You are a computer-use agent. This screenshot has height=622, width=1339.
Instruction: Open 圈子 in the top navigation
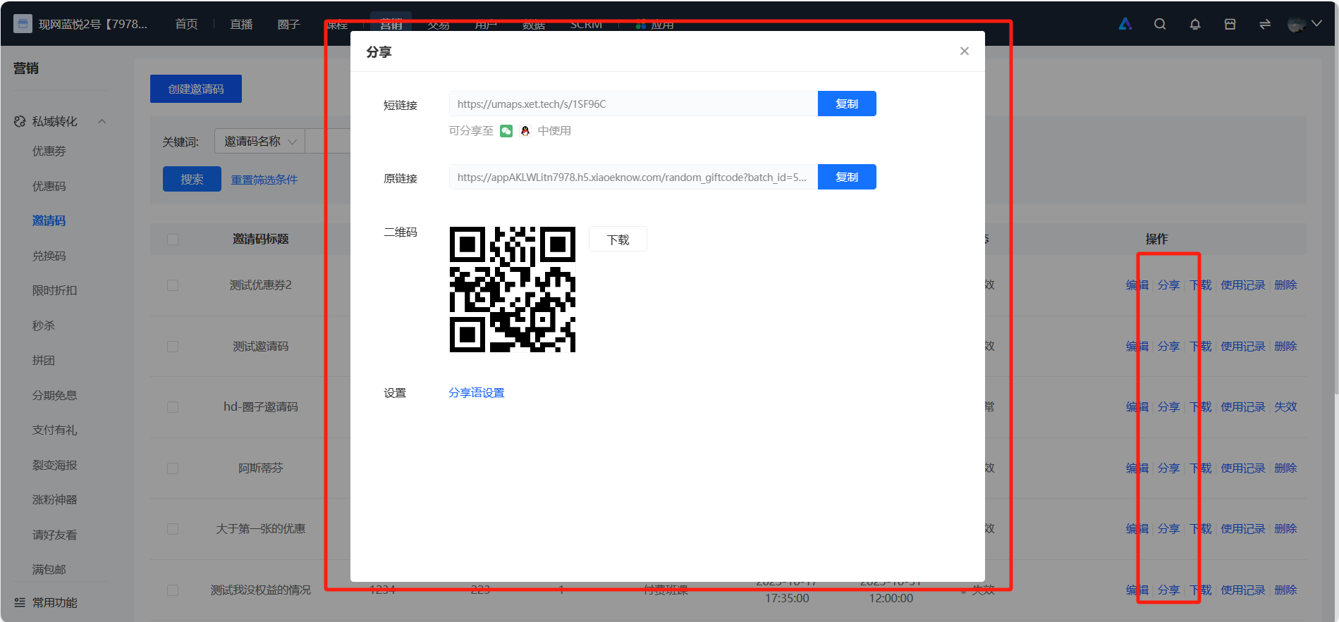click(288, 24)
